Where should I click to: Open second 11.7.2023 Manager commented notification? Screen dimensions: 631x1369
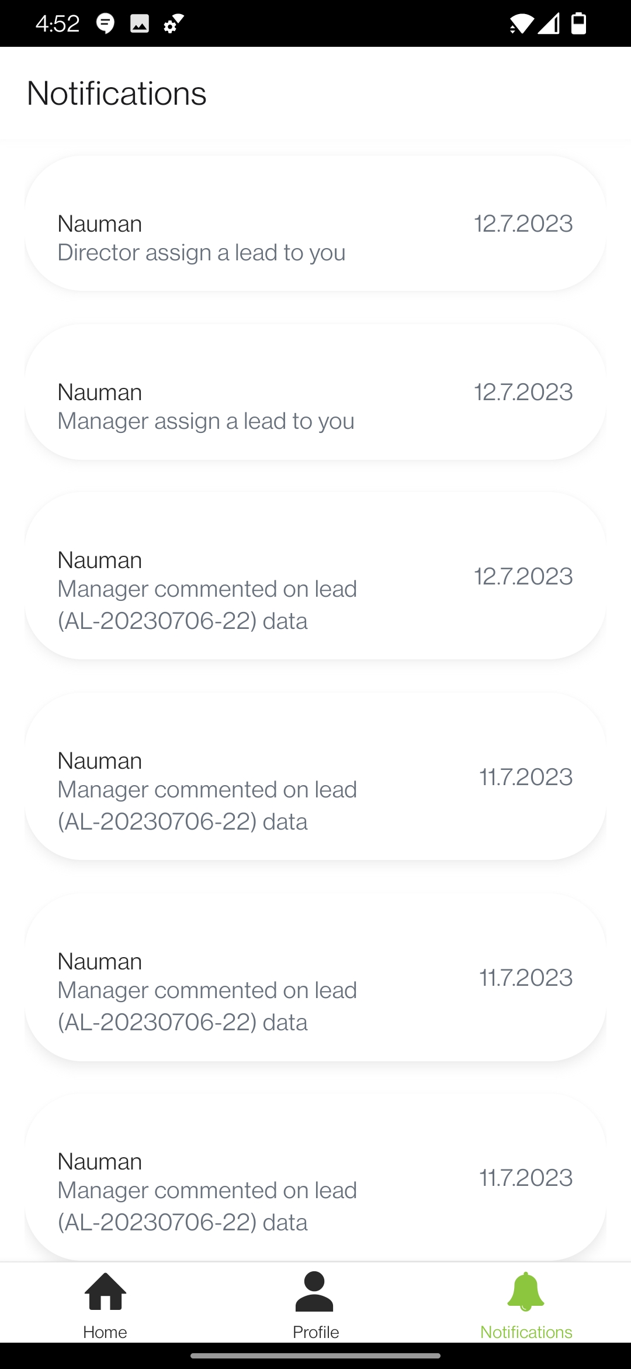click(315, 977)
